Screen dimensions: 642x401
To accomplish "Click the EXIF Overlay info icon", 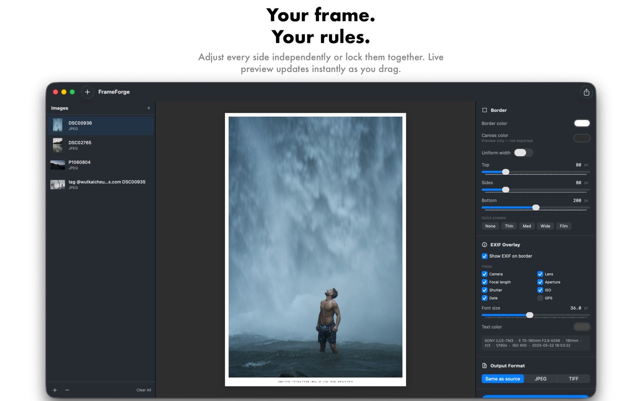I will [484, 245].
